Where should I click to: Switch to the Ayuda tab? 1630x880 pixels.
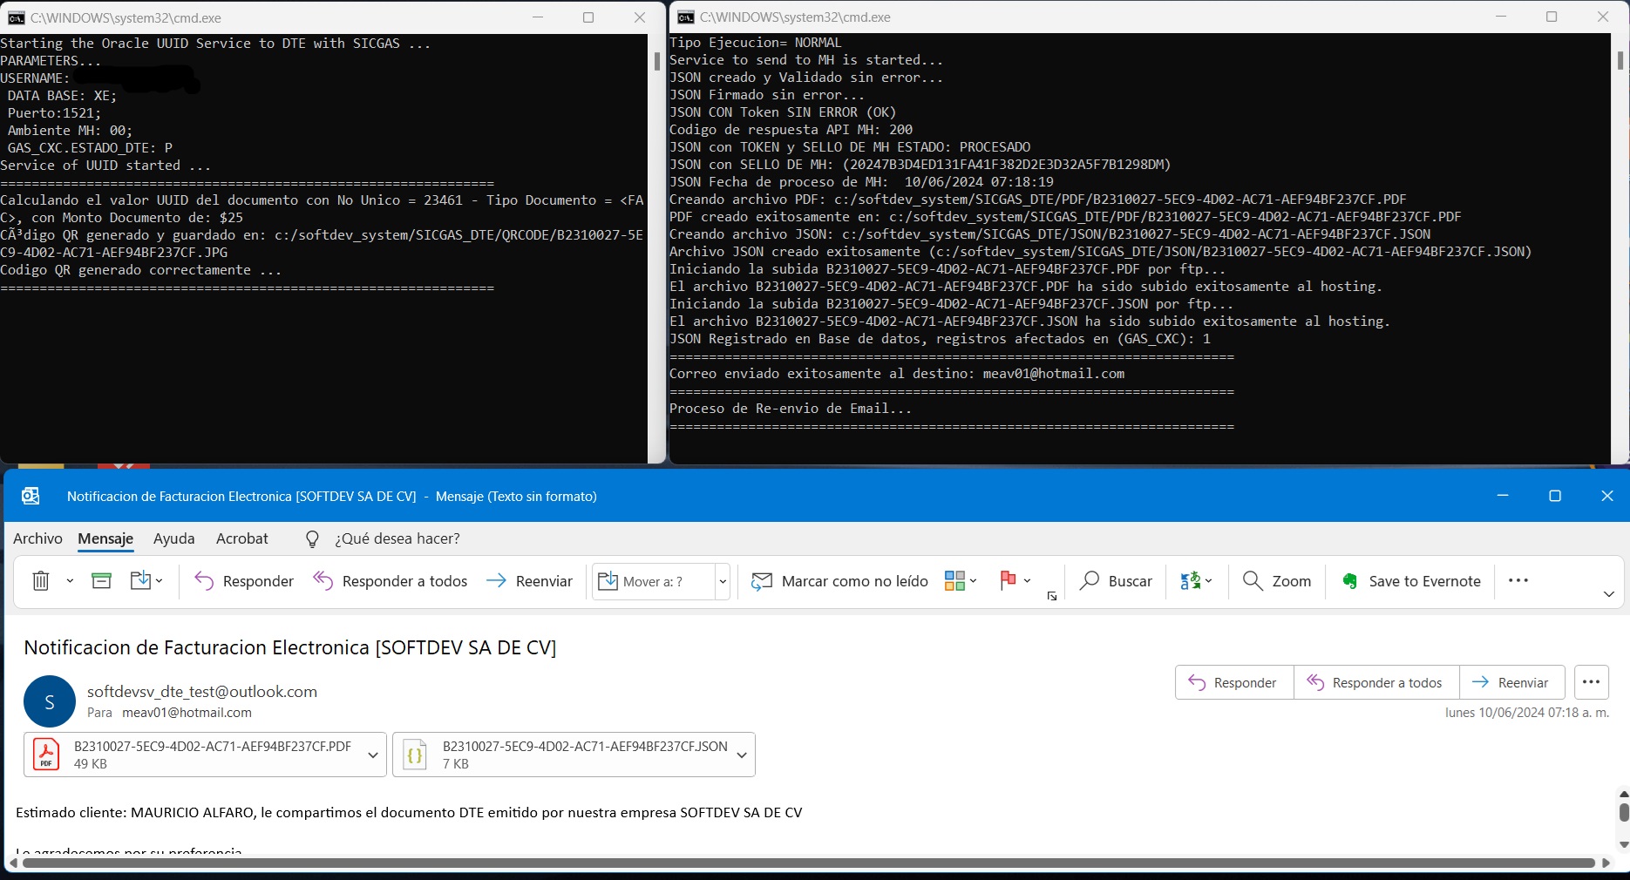point(173,538)
